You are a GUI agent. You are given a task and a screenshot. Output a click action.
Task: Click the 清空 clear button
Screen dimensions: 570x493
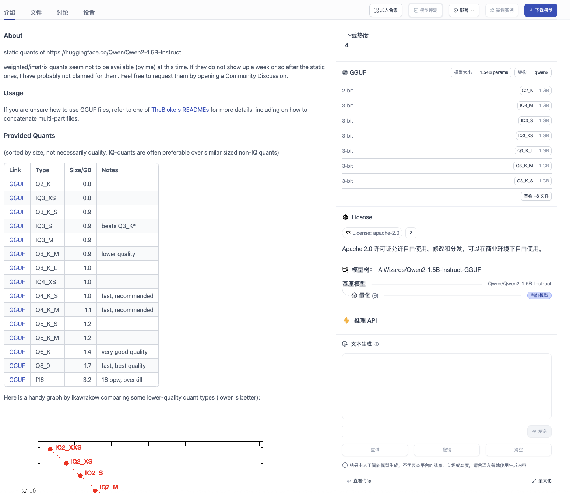click(518, 450)
